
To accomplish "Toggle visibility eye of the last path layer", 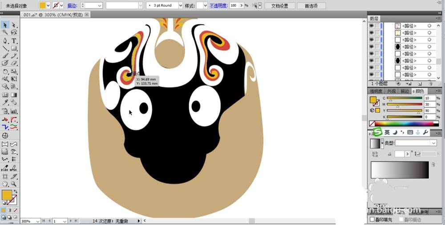I will click(371, 74).
